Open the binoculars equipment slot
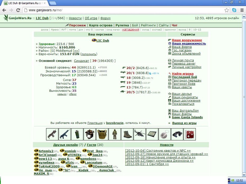Viewport: 246px width, 184px height. click(177, 134)
